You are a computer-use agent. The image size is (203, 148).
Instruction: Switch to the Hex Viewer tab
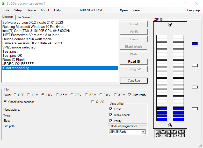point(23,17)
